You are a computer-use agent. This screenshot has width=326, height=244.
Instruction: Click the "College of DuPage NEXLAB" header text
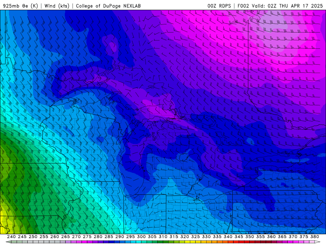(x=108, y=6)
